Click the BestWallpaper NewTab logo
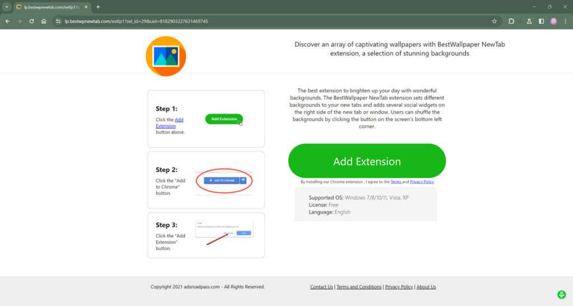 [166, 57]
